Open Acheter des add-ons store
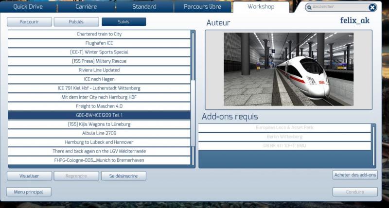 point(355,175)
